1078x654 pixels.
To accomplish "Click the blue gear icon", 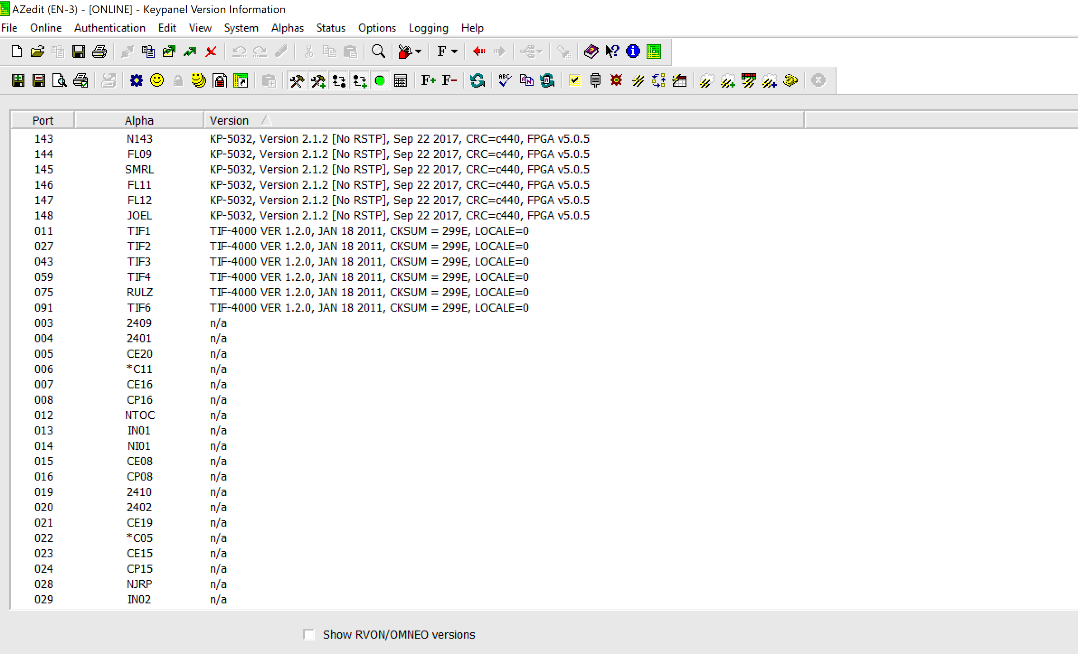I will [x=136, y=81].
